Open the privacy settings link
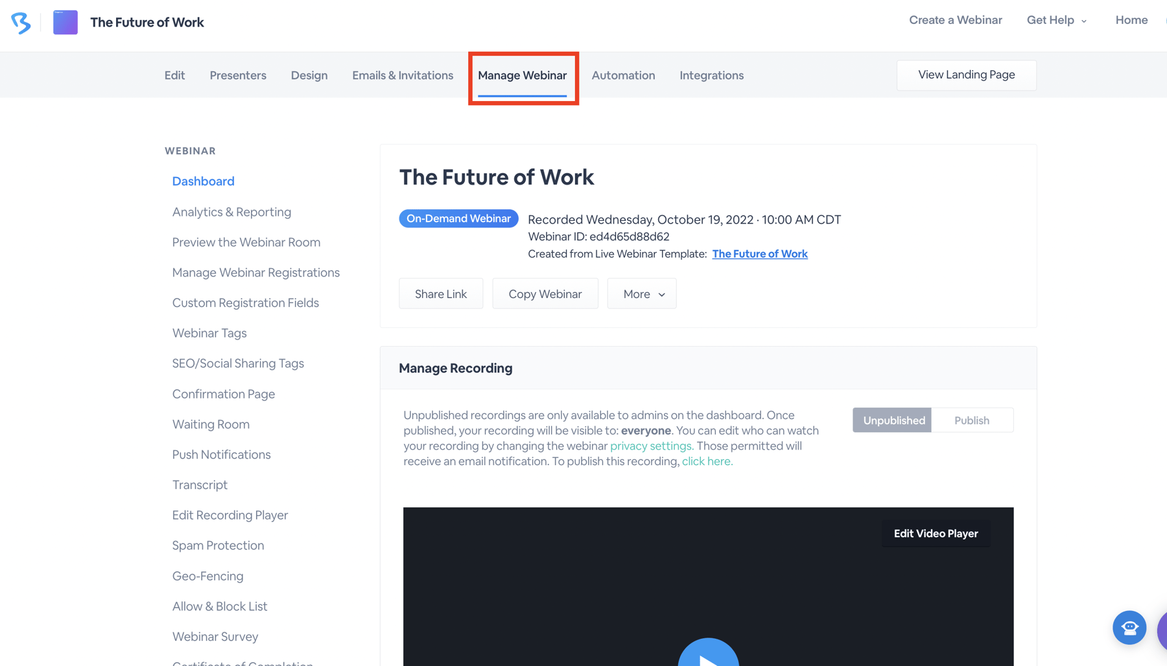Image resolution: width=1167 pixels, height=666 pixels. pos(651,446)
